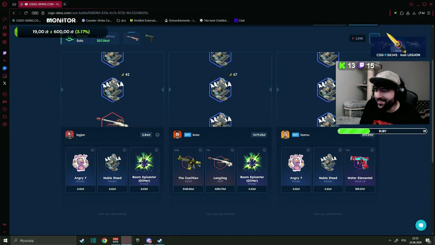The height and width of the screenshot is (245, 435).
Task: Reload the current page
Action: (26, 13)
